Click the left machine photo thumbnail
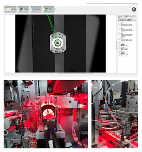Screen dimensions: 142x152 [x=46, y=114]
